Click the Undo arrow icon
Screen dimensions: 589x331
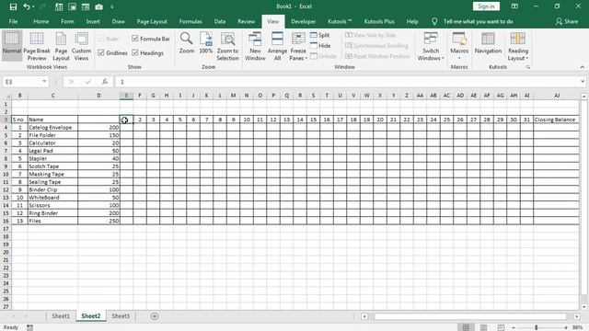coord(27,6)
